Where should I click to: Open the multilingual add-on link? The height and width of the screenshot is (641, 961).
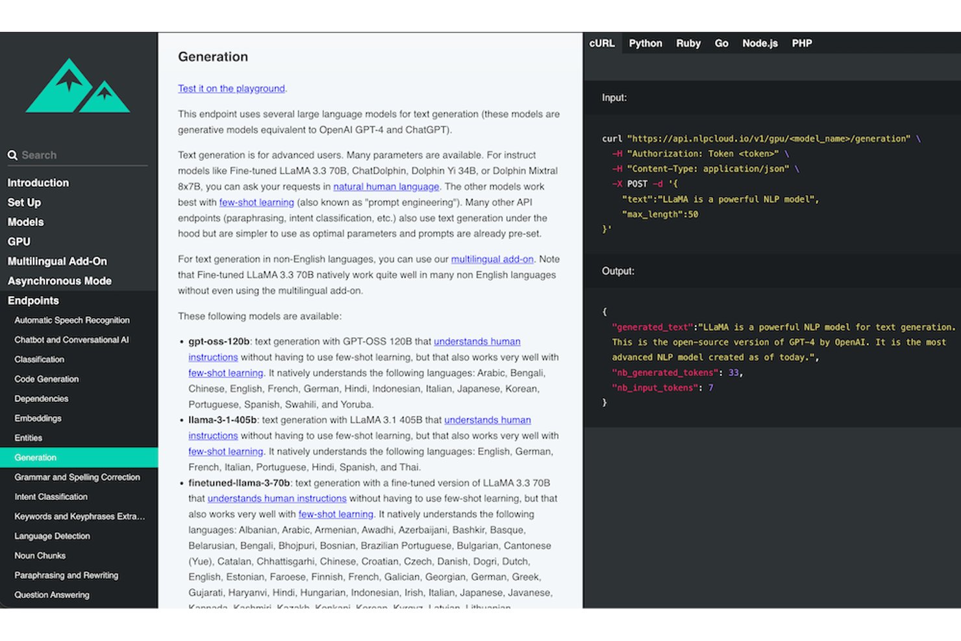click(x=492, y=258)
